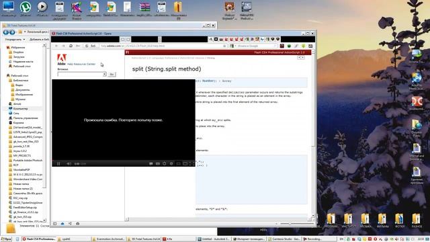Switch to Untitled Autodesk taskbar item
430x242 pixels.
pyautogui.click(x=214, y=239)
